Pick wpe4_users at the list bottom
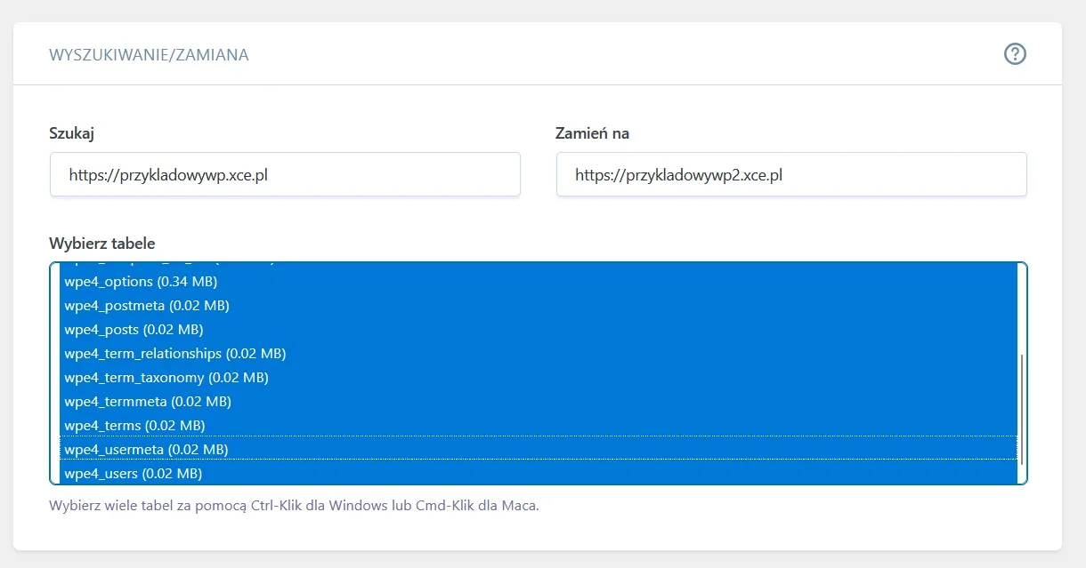 [x=133, y=474]
